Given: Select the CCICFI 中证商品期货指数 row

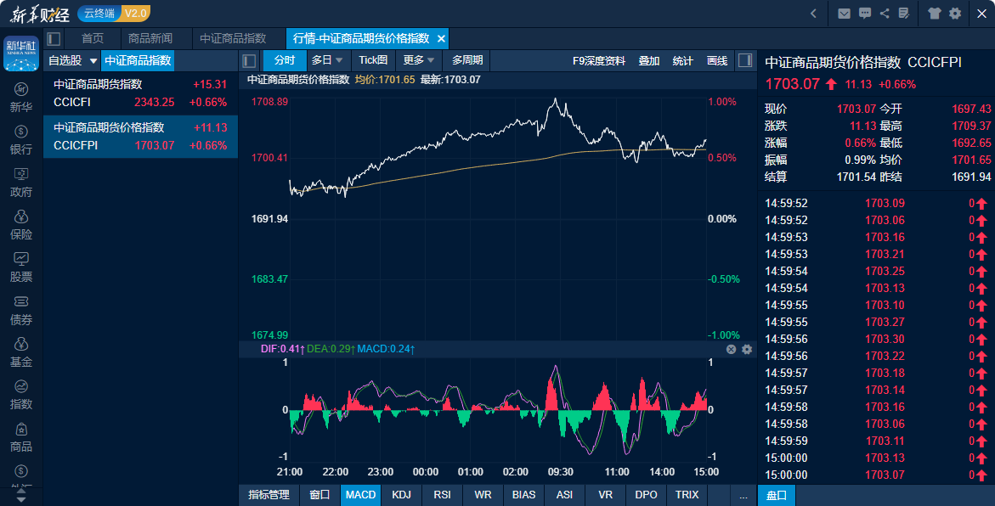Looking at the screenshot, I should click(x=140, y=93).
